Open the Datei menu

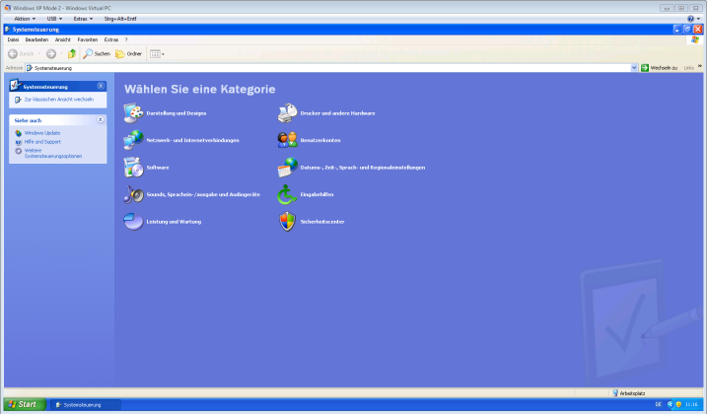coord(13,40)
